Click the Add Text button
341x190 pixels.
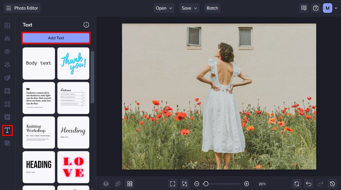(56, 38)
